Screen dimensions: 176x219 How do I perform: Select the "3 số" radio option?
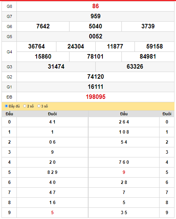[x=39, y=106]
